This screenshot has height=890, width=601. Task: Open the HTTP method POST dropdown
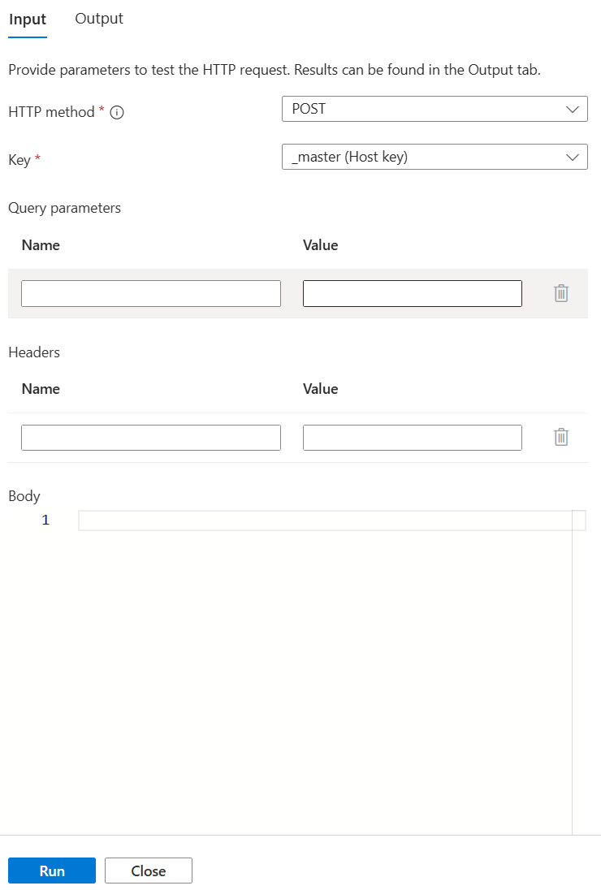pyautogui.click(x=435, y=109)
